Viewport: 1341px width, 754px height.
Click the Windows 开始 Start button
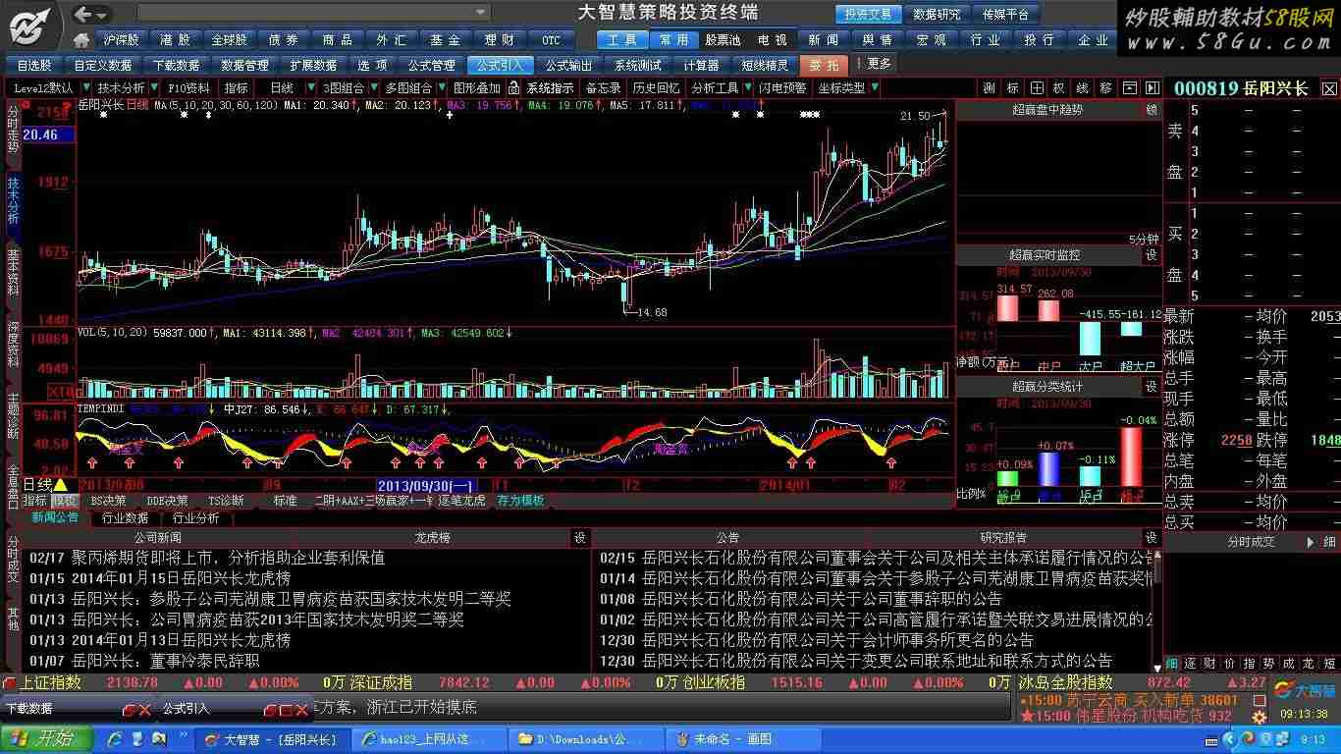(x=46, y=738)
